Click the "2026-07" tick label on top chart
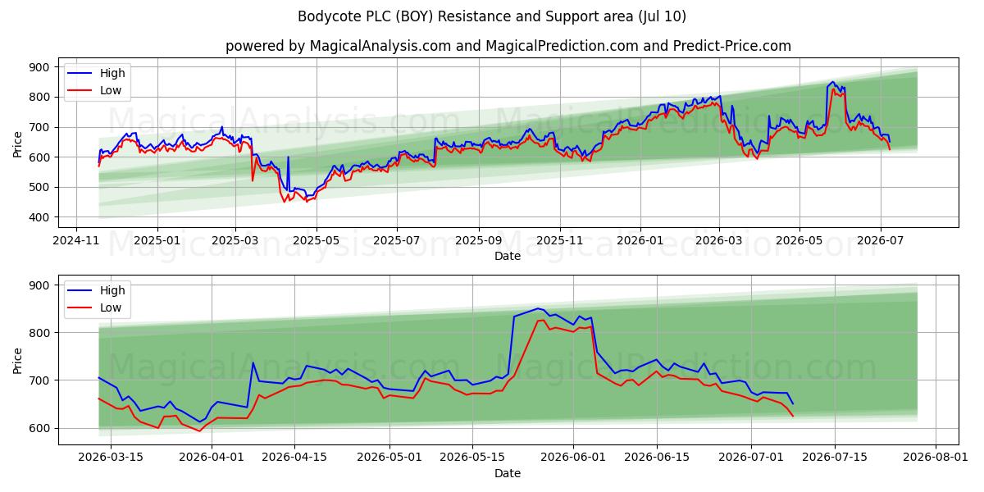 (881, 240)
